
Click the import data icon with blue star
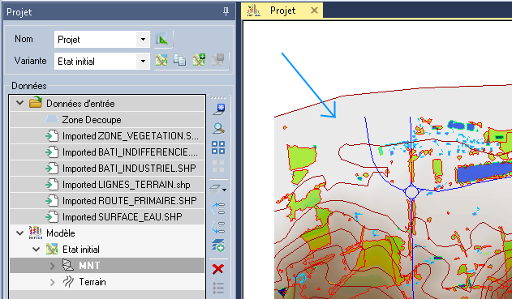218,109
